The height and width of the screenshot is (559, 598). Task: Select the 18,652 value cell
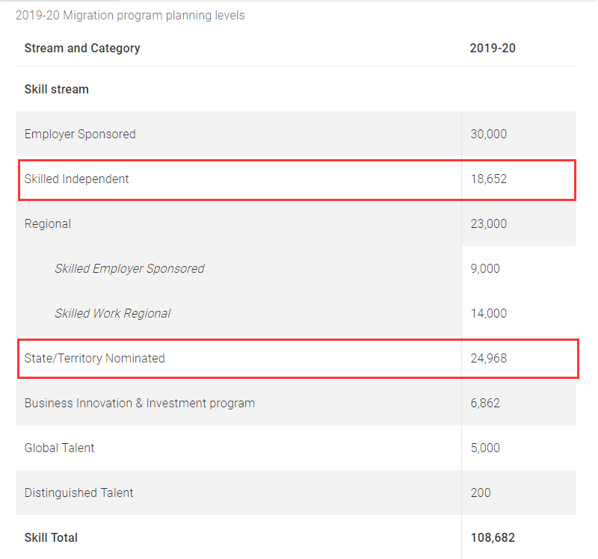(x=489, y=179)
